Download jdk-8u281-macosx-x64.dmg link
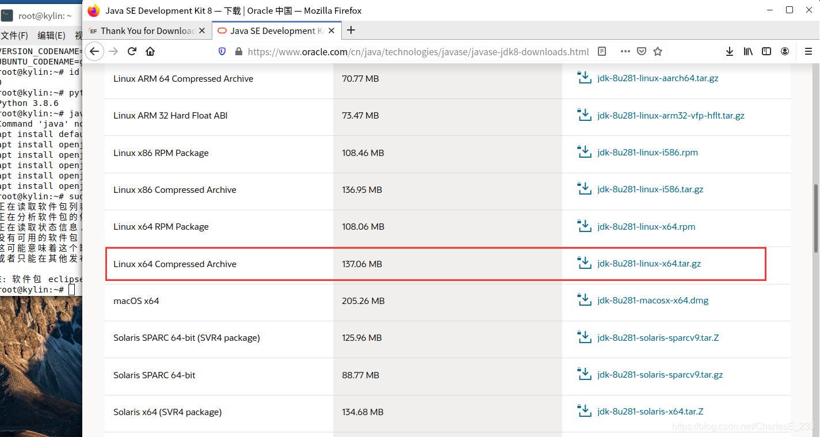The image size is (820, 437). [x=653, y=301]
